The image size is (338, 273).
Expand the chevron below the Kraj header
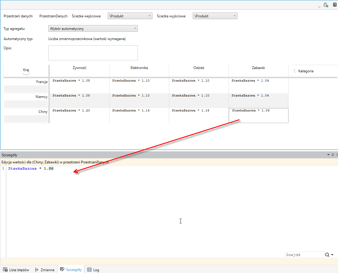click(26, 74)
